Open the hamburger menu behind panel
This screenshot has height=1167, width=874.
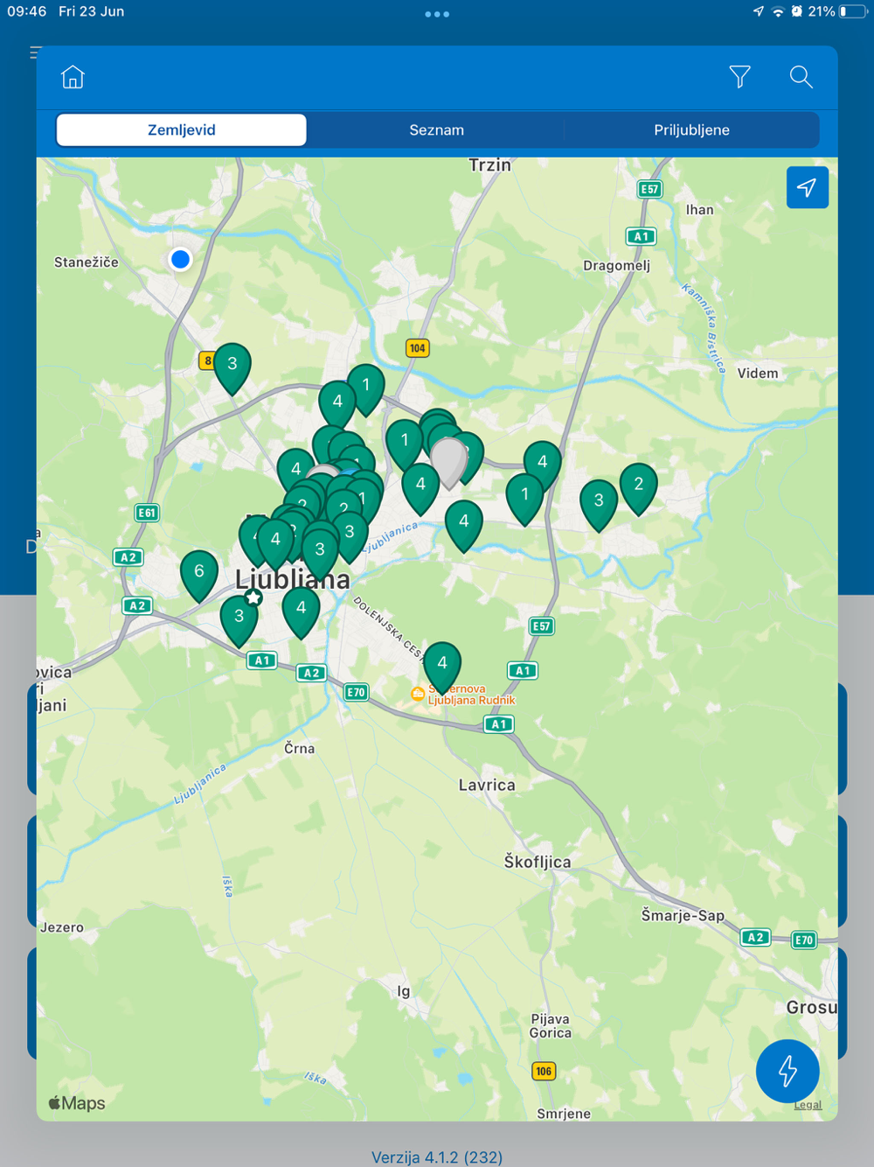[34, 52]
